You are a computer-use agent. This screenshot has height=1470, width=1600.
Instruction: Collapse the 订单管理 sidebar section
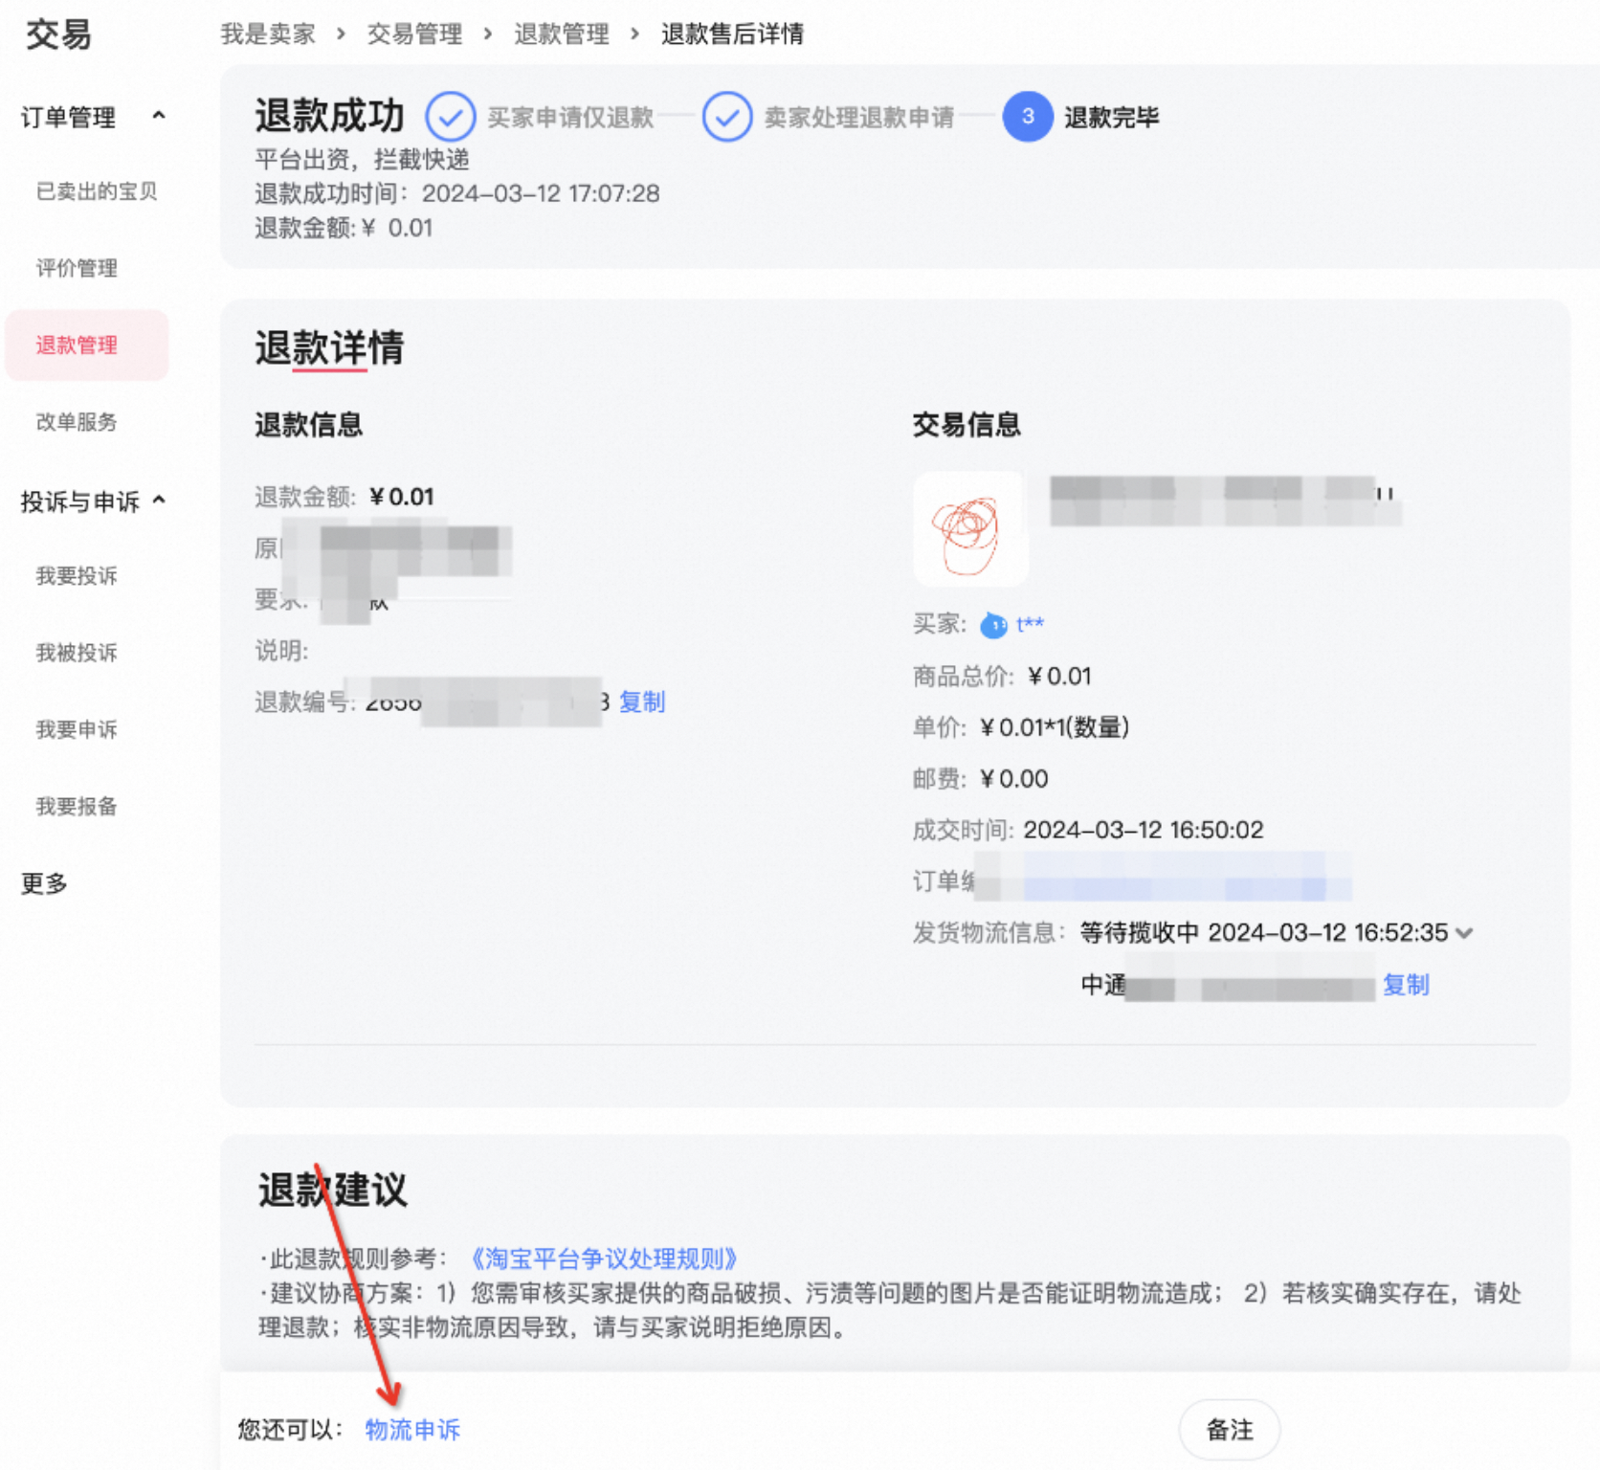tap(159, 116)
